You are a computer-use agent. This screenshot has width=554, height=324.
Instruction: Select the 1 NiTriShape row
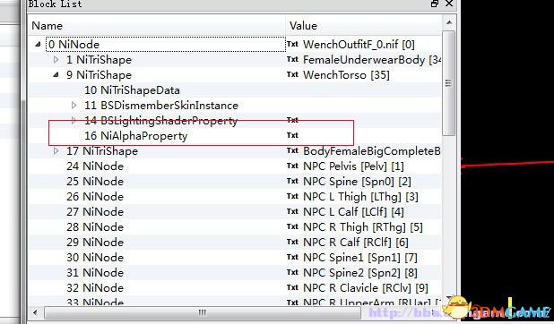tap(99, 60)
